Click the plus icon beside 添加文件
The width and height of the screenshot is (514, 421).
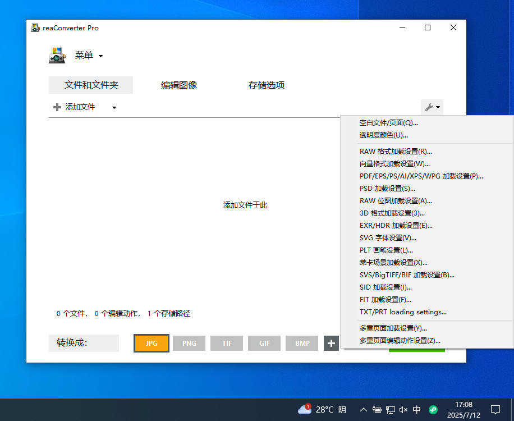pyautogui.click(x=57, y=107)
